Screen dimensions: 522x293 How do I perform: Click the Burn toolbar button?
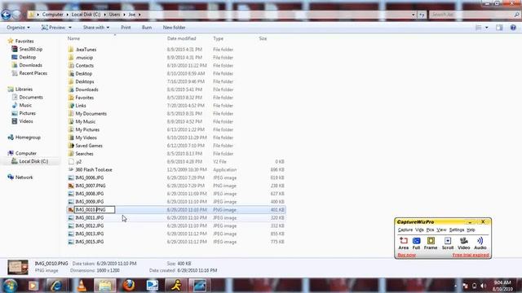(147, 28)
